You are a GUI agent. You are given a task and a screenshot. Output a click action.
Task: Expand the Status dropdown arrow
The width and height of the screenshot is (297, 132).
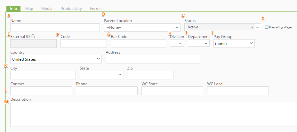coord(258,27)
